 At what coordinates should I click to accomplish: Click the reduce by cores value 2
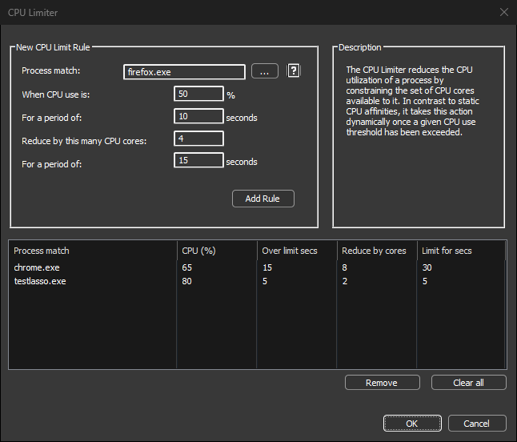click(x=345, y=281)
